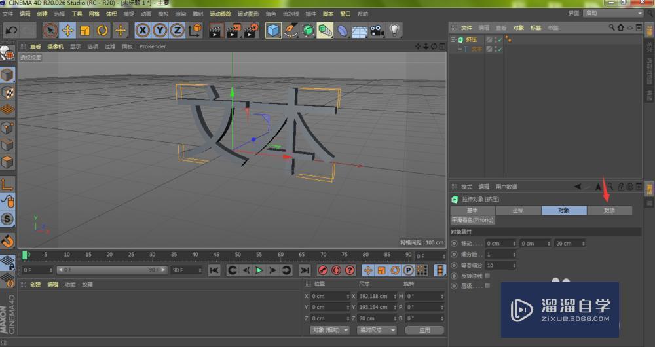Enable the 层级 checkbox
Screen dimensions: 655x347
click(x=487, y=286)
